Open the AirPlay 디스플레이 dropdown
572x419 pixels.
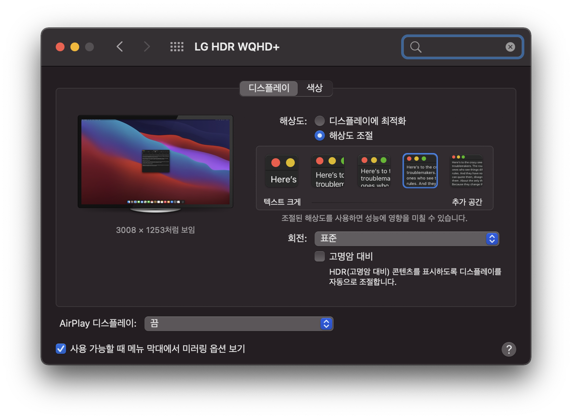(239, 324)
